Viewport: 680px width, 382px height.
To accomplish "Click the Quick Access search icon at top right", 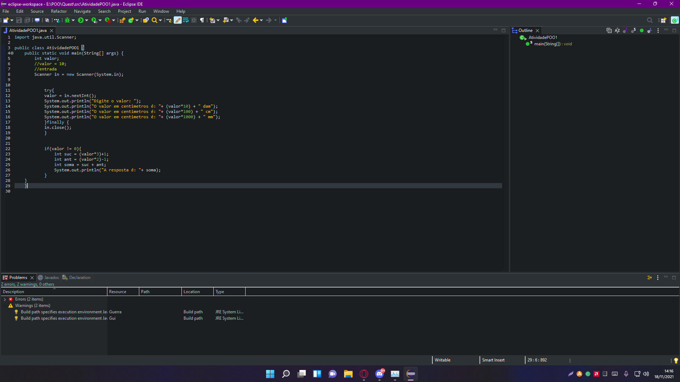I will pos(650,20).
